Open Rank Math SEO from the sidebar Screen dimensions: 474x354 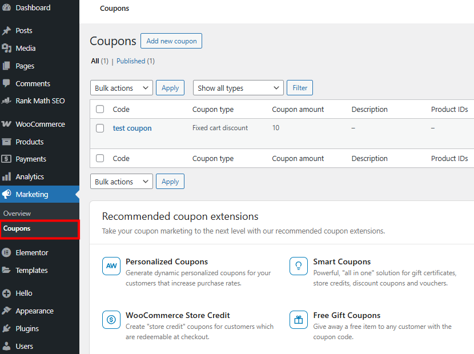[x=40, y=100]
